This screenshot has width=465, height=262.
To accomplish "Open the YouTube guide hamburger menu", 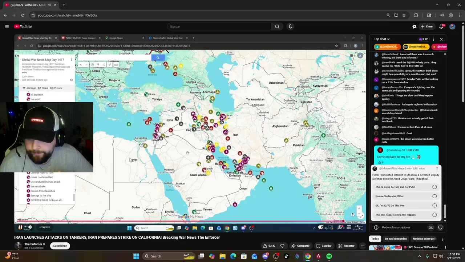I will (x=7, y=27).
